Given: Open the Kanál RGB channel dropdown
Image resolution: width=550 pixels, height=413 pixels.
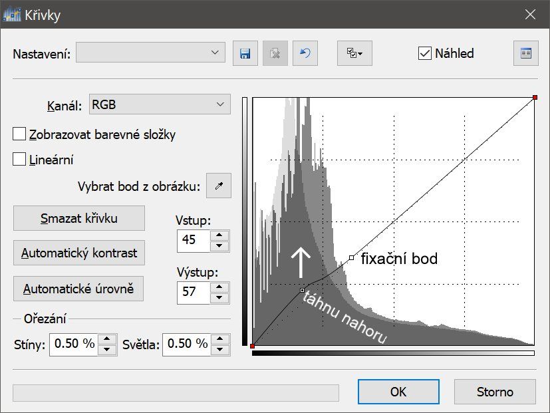Looking at the screenshot, I should coord(160,104).
